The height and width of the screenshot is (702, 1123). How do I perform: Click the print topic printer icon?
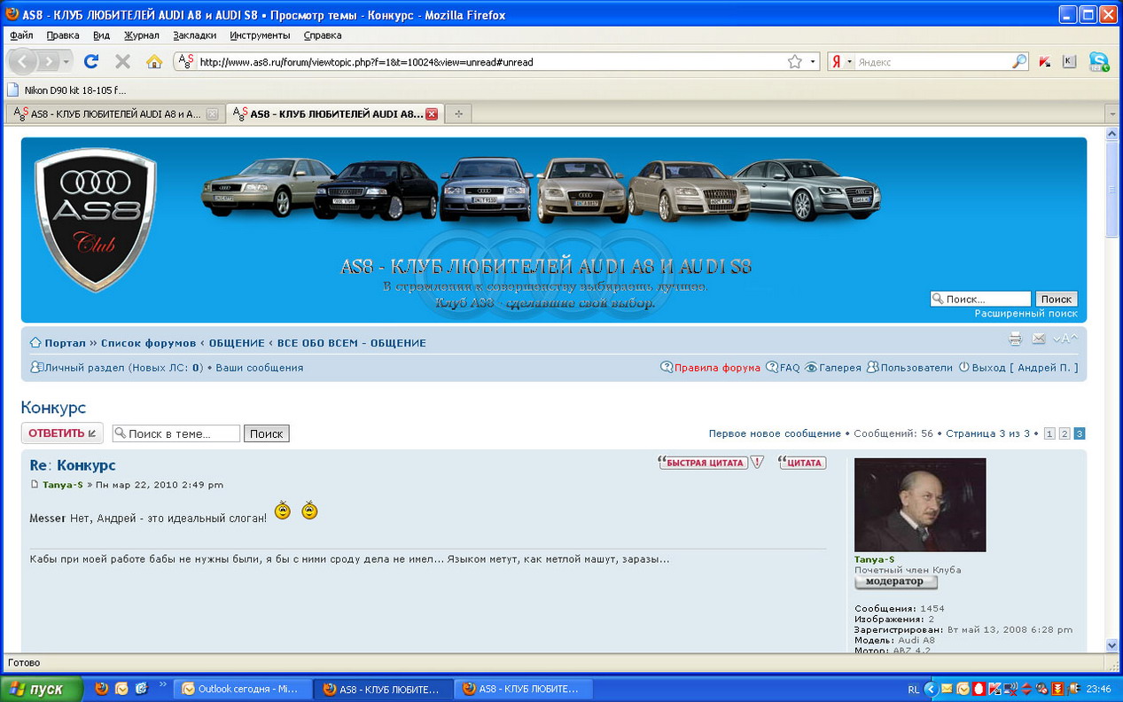(x=1015, y=339)
